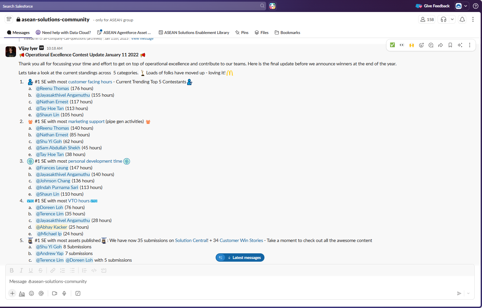The height and width of the screenshot is (308, 482).
Task: Toggle italic formatting in the composer
Action: click(21, 270)
